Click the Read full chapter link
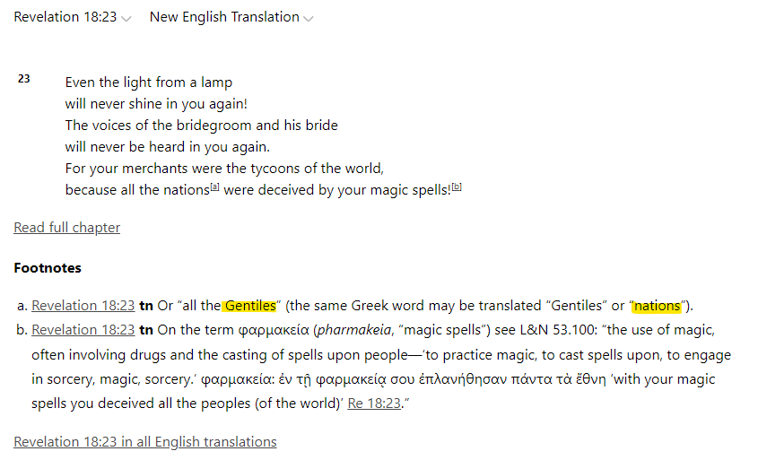Image resolution: width=758 pixels, height=460 pixels. pyautogui.click(x=67, y=228)
